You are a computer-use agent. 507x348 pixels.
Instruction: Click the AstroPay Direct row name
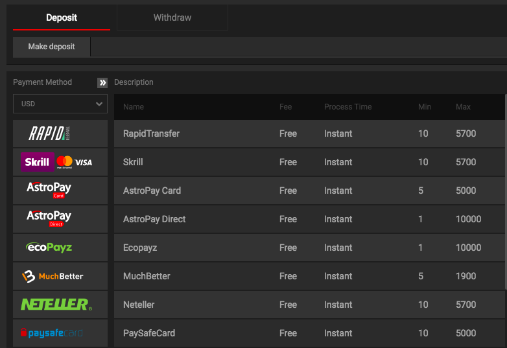(x=154, y=219)
